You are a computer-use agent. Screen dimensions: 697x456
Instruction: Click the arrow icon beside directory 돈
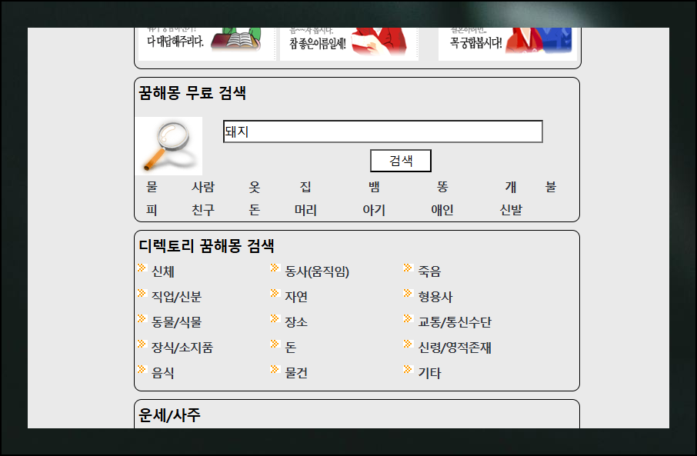[275, 344]
